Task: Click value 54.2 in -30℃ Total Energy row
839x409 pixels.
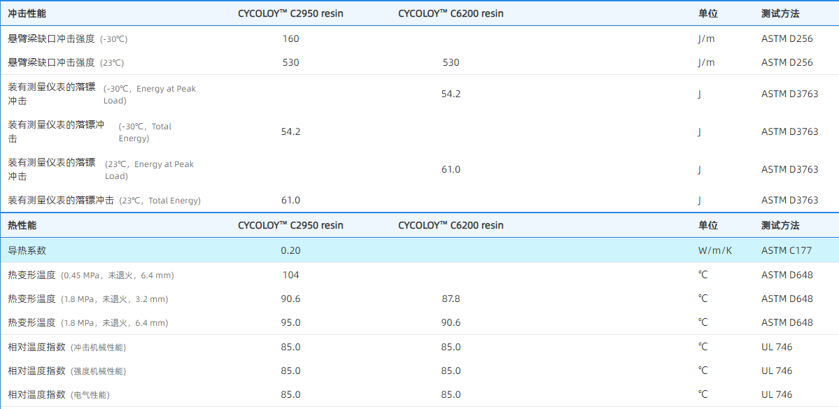Action: click(290, 131)
